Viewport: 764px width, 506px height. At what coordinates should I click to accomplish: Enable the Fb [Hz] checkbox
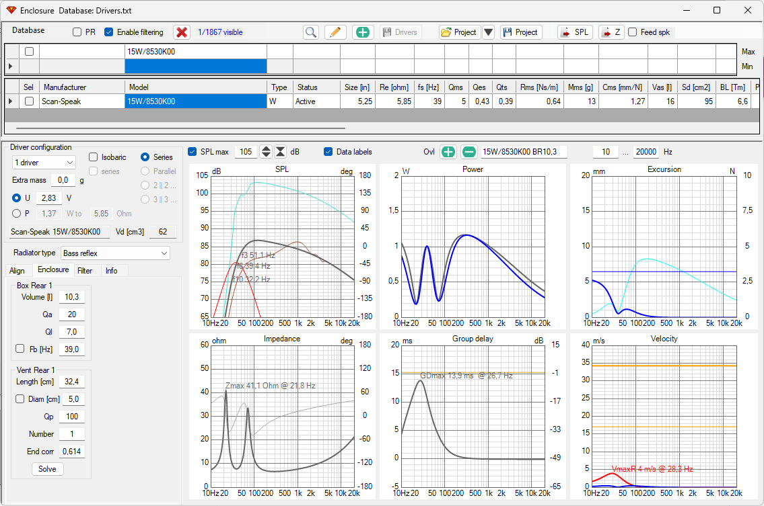pos(20,348)
